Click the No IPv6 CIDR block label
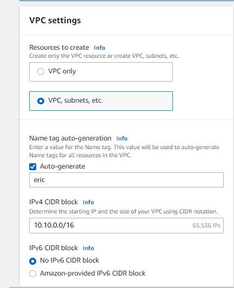234x288 pixels. (x=69, y=260)
